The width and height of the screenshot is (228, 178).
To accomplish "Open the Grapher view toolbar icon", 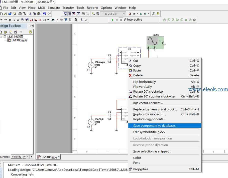I will click(78, 14).
